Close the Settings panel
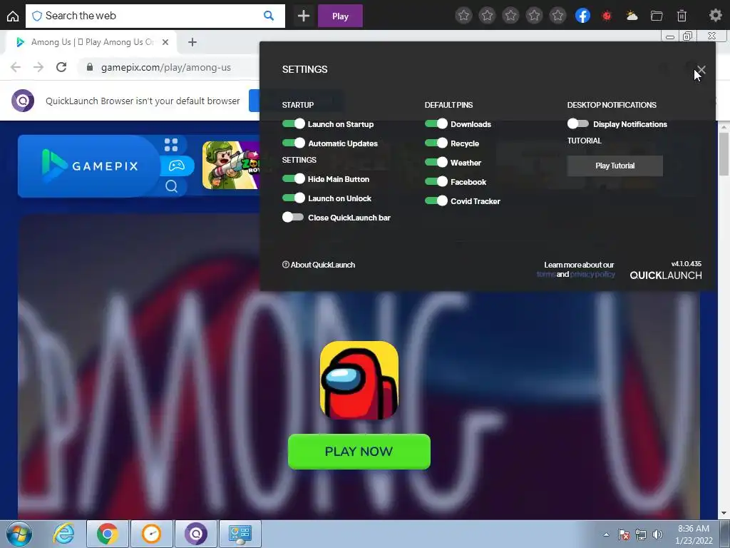This screenshot has height=548, width=730. click(701, 70)
